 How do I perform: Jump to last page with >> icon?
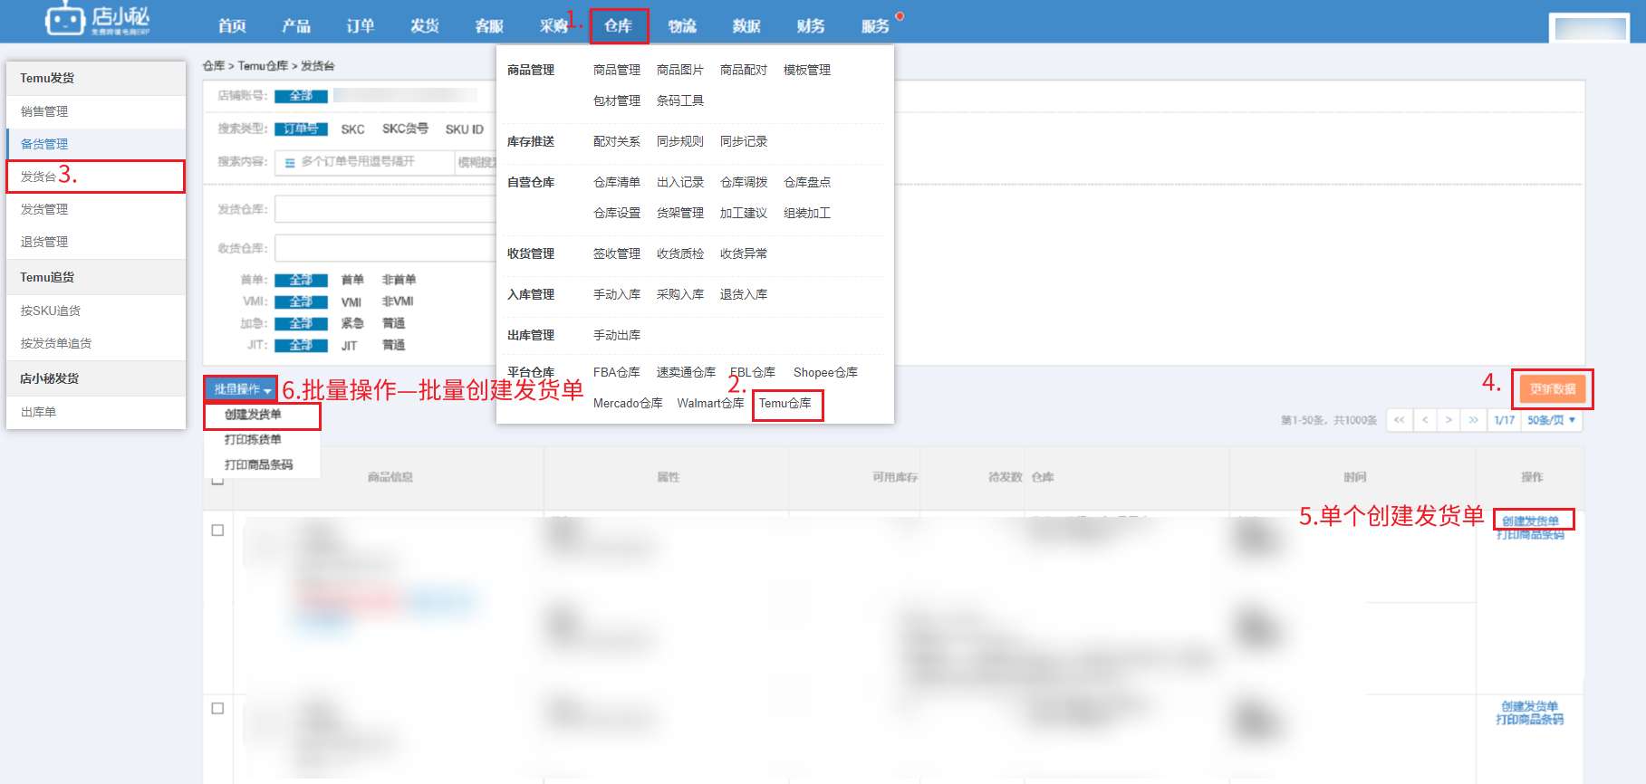1473,420
